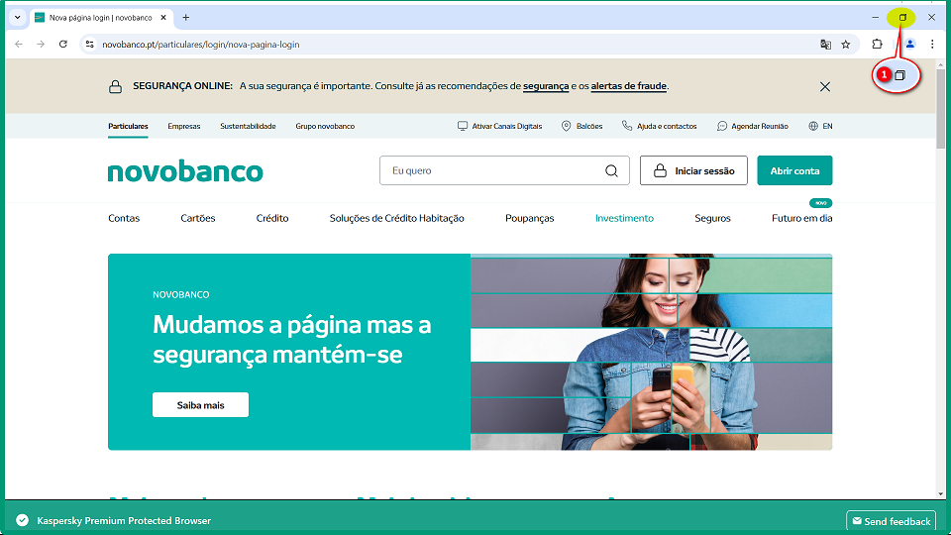This screenshot has width=951, height=535.
Task: Open the Seguros menu
Action: (712, 218)
